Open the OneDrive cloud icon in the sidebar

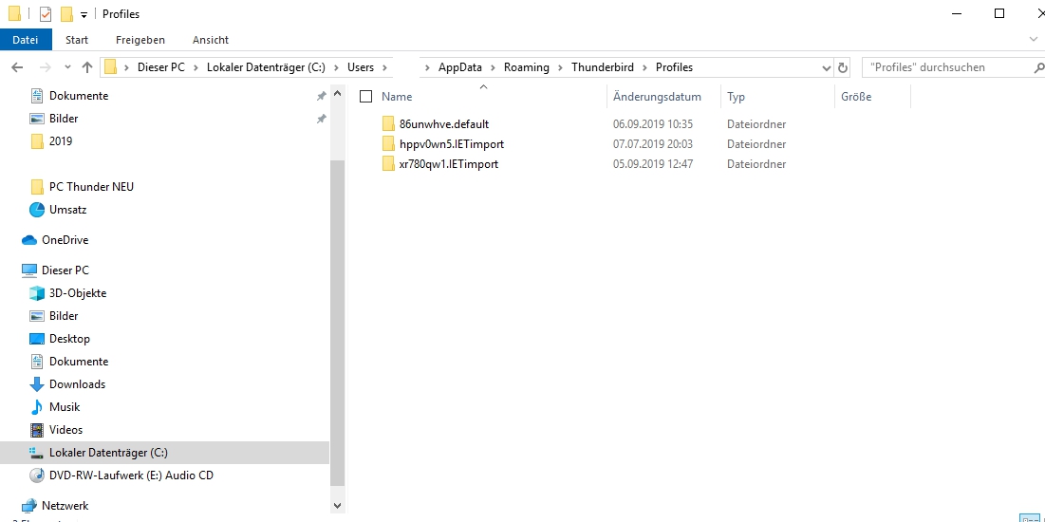pos(28,240)
